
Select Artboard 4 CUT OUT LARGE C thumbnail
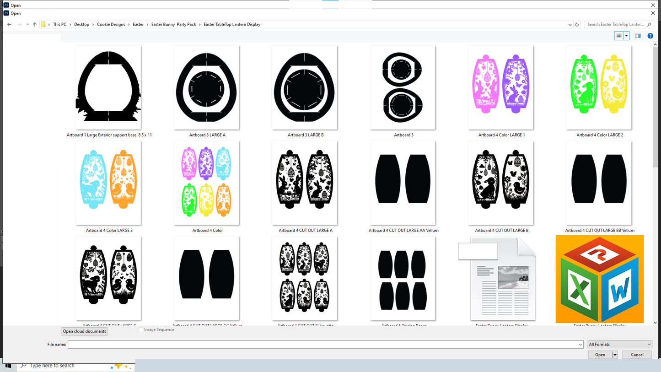click(108, 278)
